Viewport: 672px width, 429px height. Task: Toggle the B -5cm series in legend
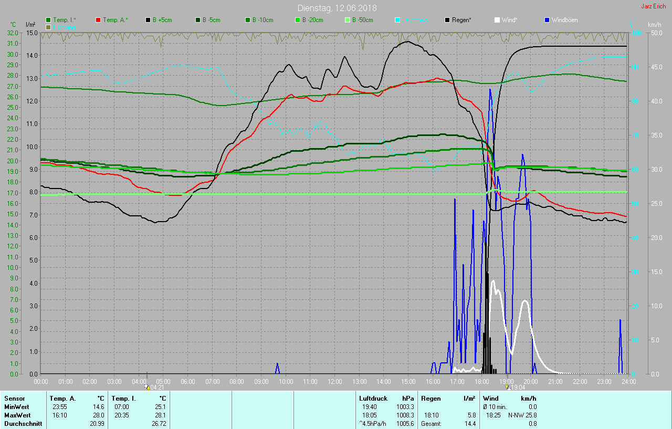[211, 20]
